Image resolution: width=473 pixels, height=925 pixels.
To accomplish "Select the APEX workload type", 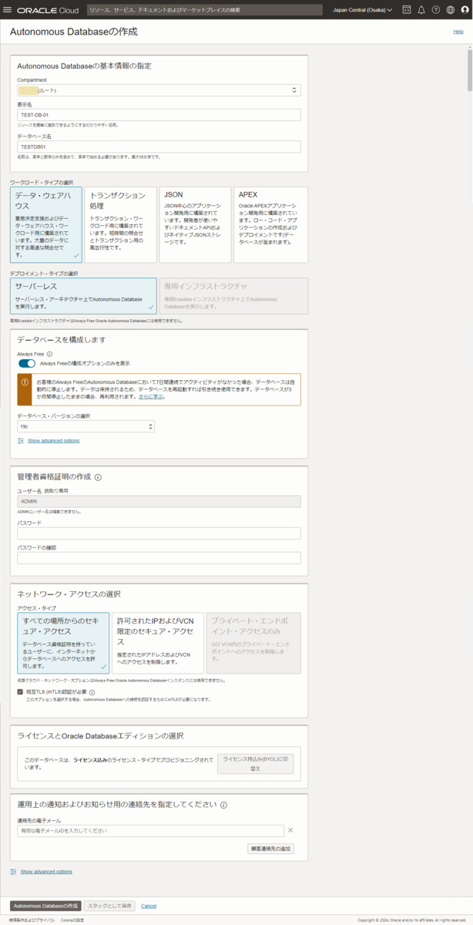I will point(270,224).
